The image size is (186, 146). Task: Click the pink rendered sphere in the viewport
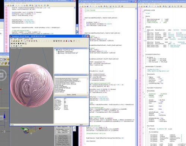pos(32,85)
